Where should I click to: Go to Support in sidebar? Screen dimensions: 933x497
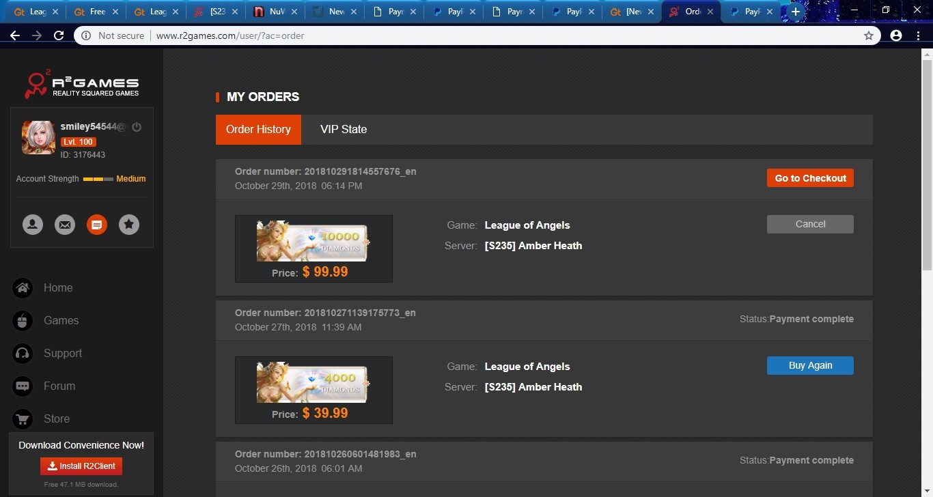[62, 353]
